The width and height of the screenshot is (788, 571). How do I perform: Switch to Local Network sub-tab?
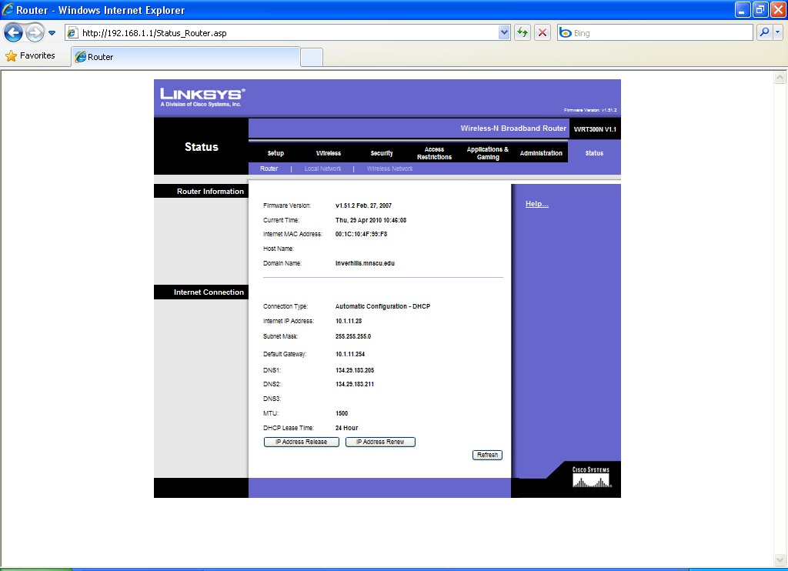322,169
